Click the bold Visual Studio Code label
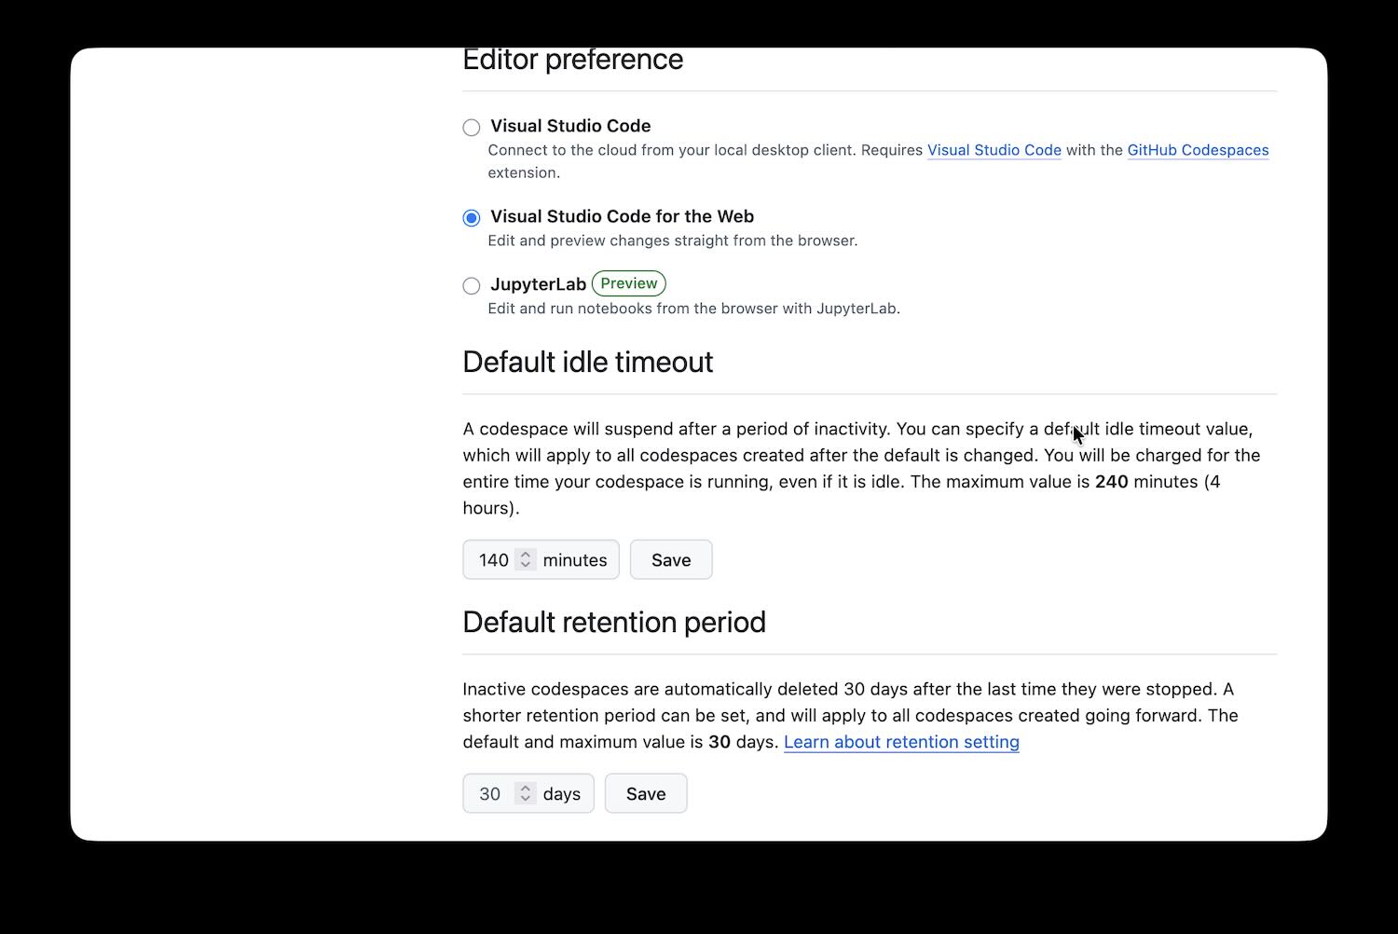Screen dimensions: 1398x934 click(570, 126)
